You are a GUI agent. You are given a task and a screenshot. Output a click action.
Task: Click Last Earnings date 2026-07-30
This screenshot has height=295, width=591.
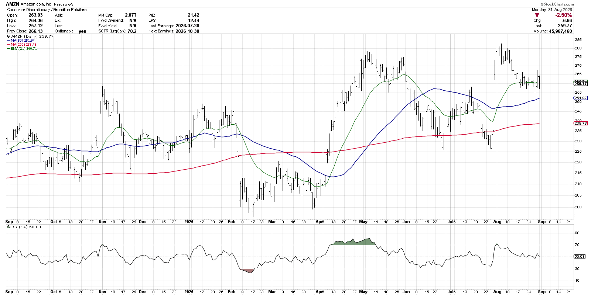[187, 26]
